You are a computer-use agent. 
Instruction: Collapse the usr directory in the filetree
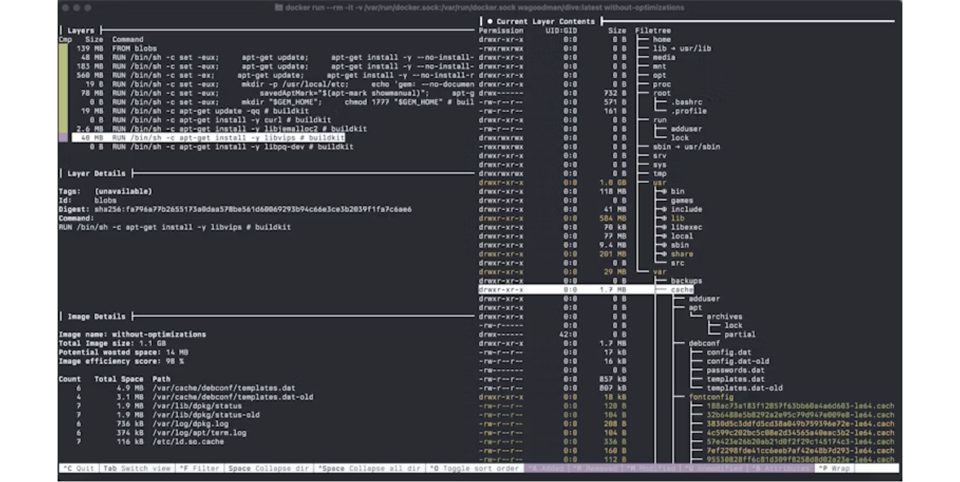point(659,182)
